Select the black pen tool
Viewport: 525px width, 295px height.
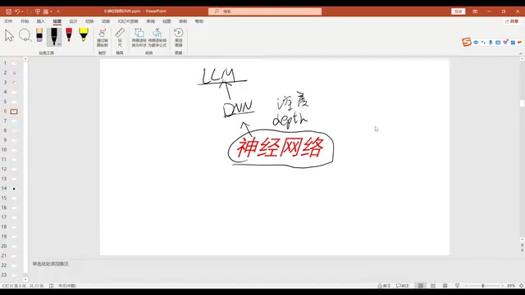click(53, 36)
